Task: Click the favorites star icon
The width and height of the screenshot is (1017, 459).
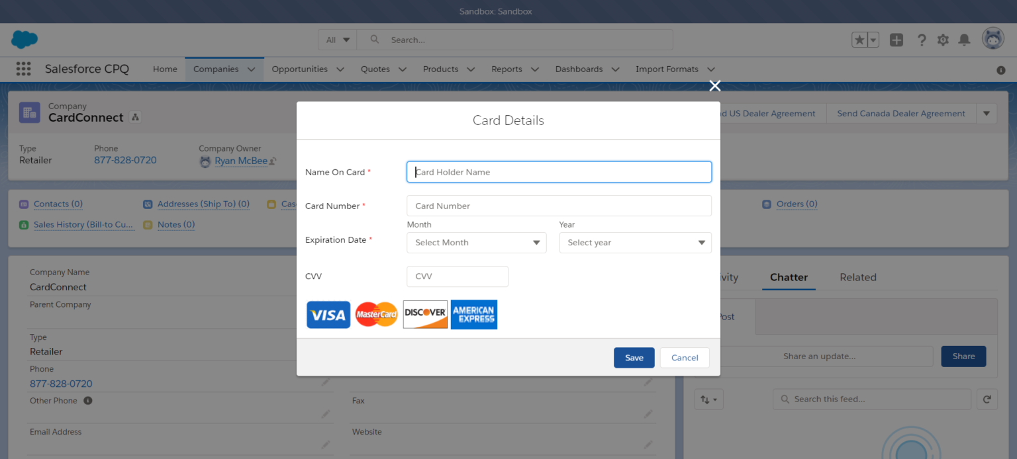Action: click(861, 40)
